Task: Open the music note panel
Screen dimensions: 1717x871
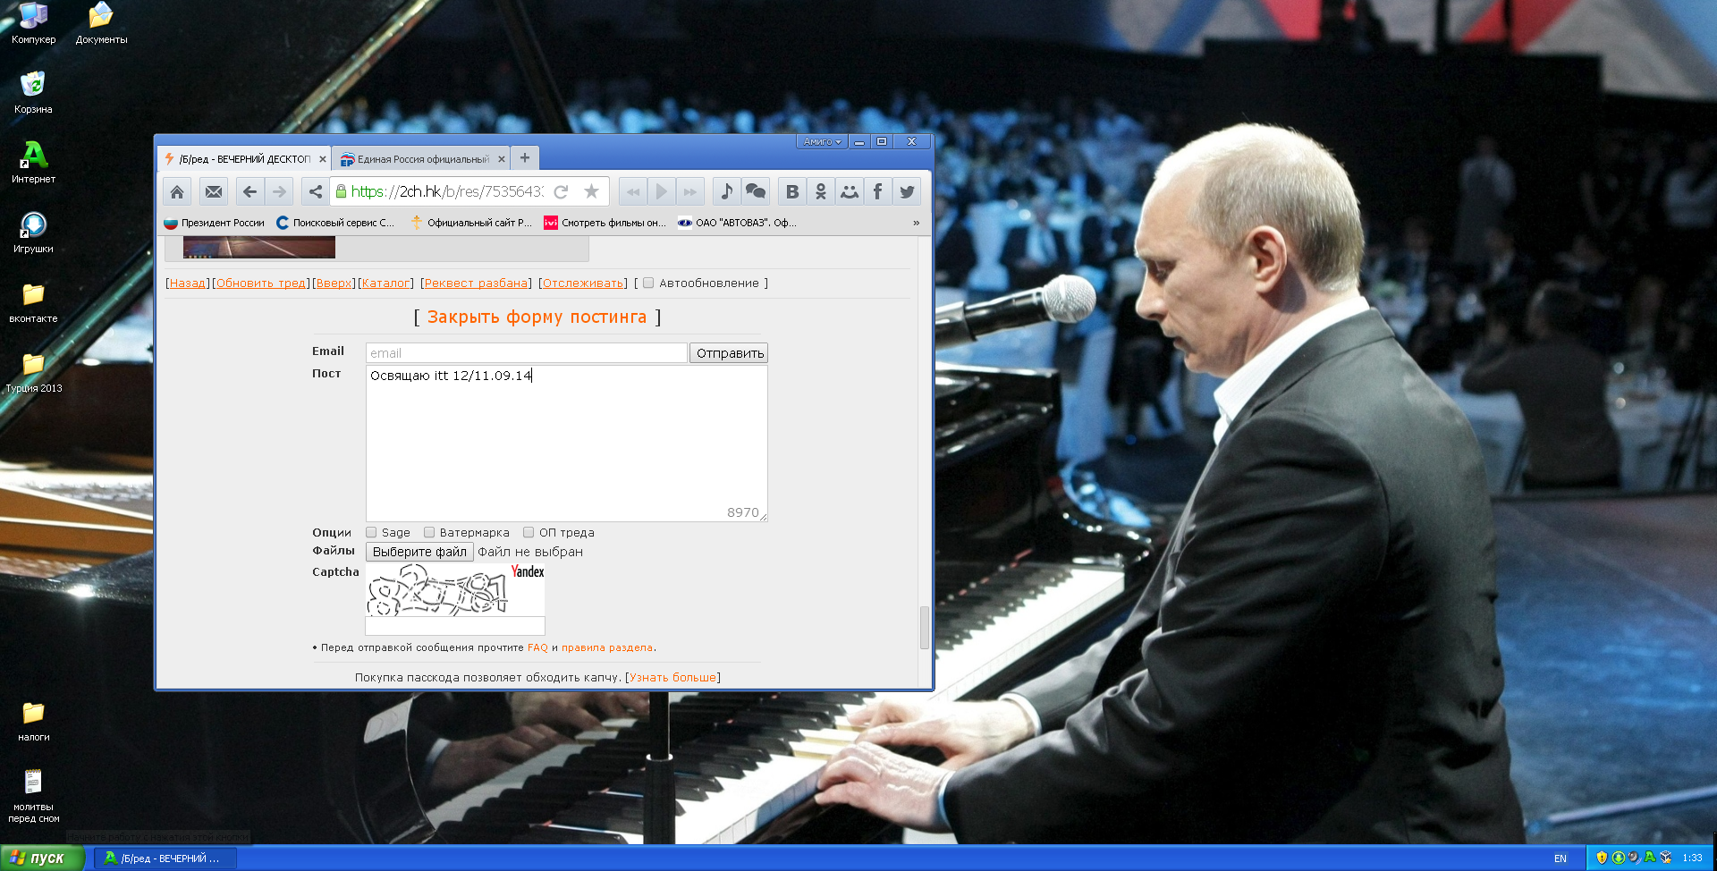Action: [727, 191]
